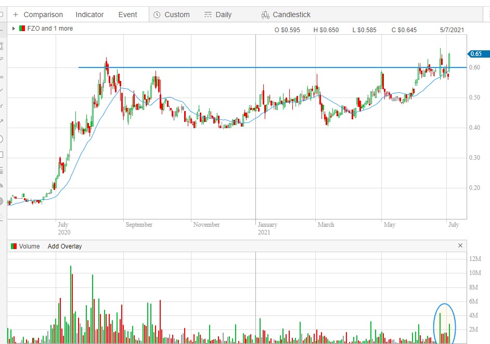Click the high price H $0.650
This screenshot has height=344, width=490.
(326, 30)
